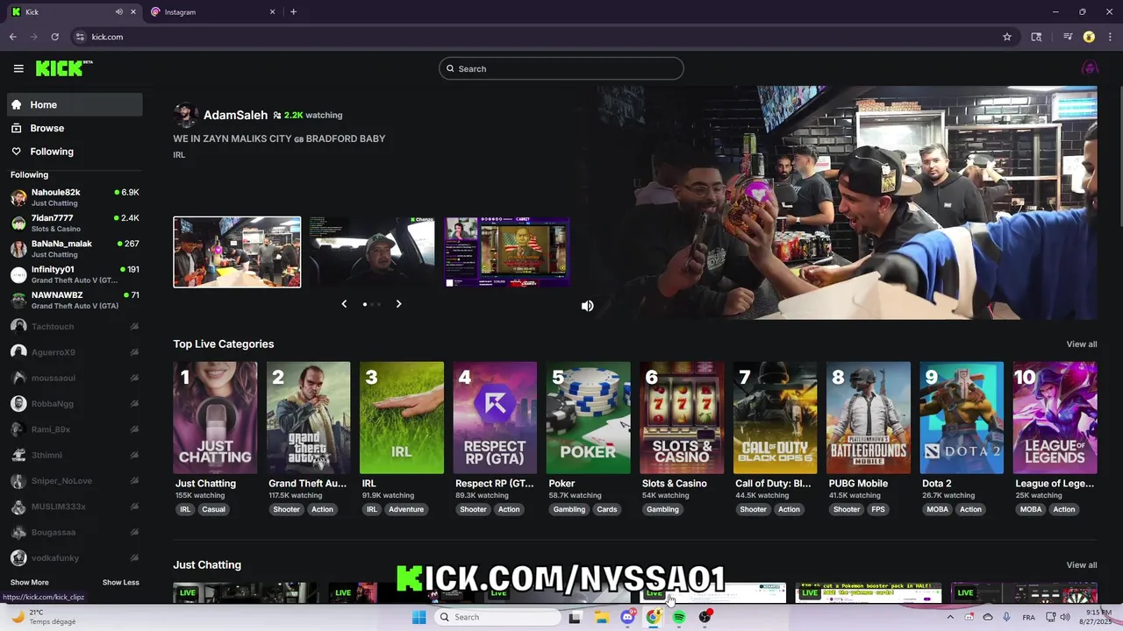1123x631 pixels.
Task: Open offline channel AguerroX9
Action: click(x=75, y=351)
